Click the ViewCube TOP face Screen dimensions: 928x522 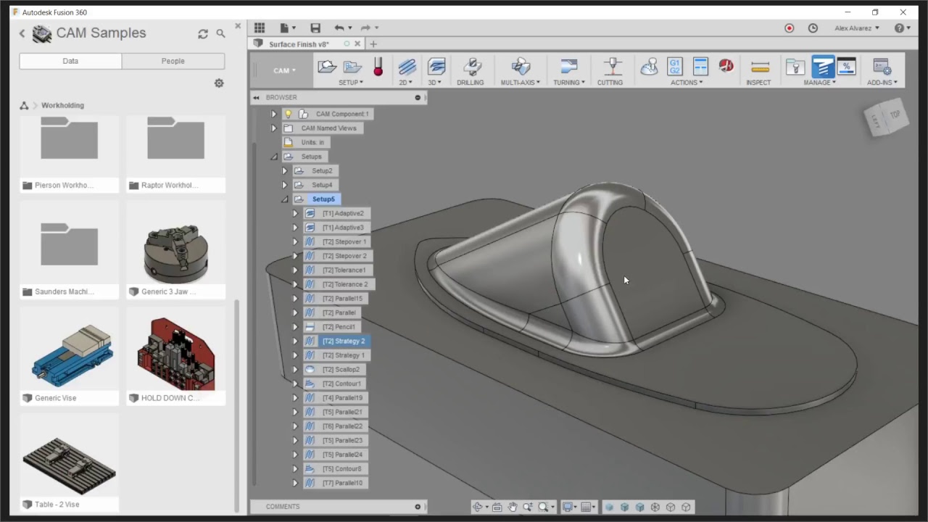pyautogui.click(x=894, y=115)
